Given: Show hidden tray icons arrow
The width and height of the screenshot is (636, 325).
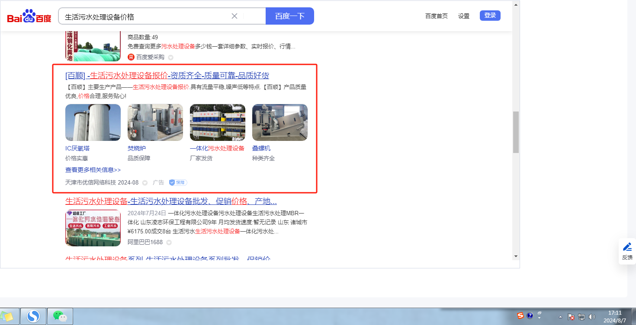Looking at the screenshot, I should coord(560,317).
